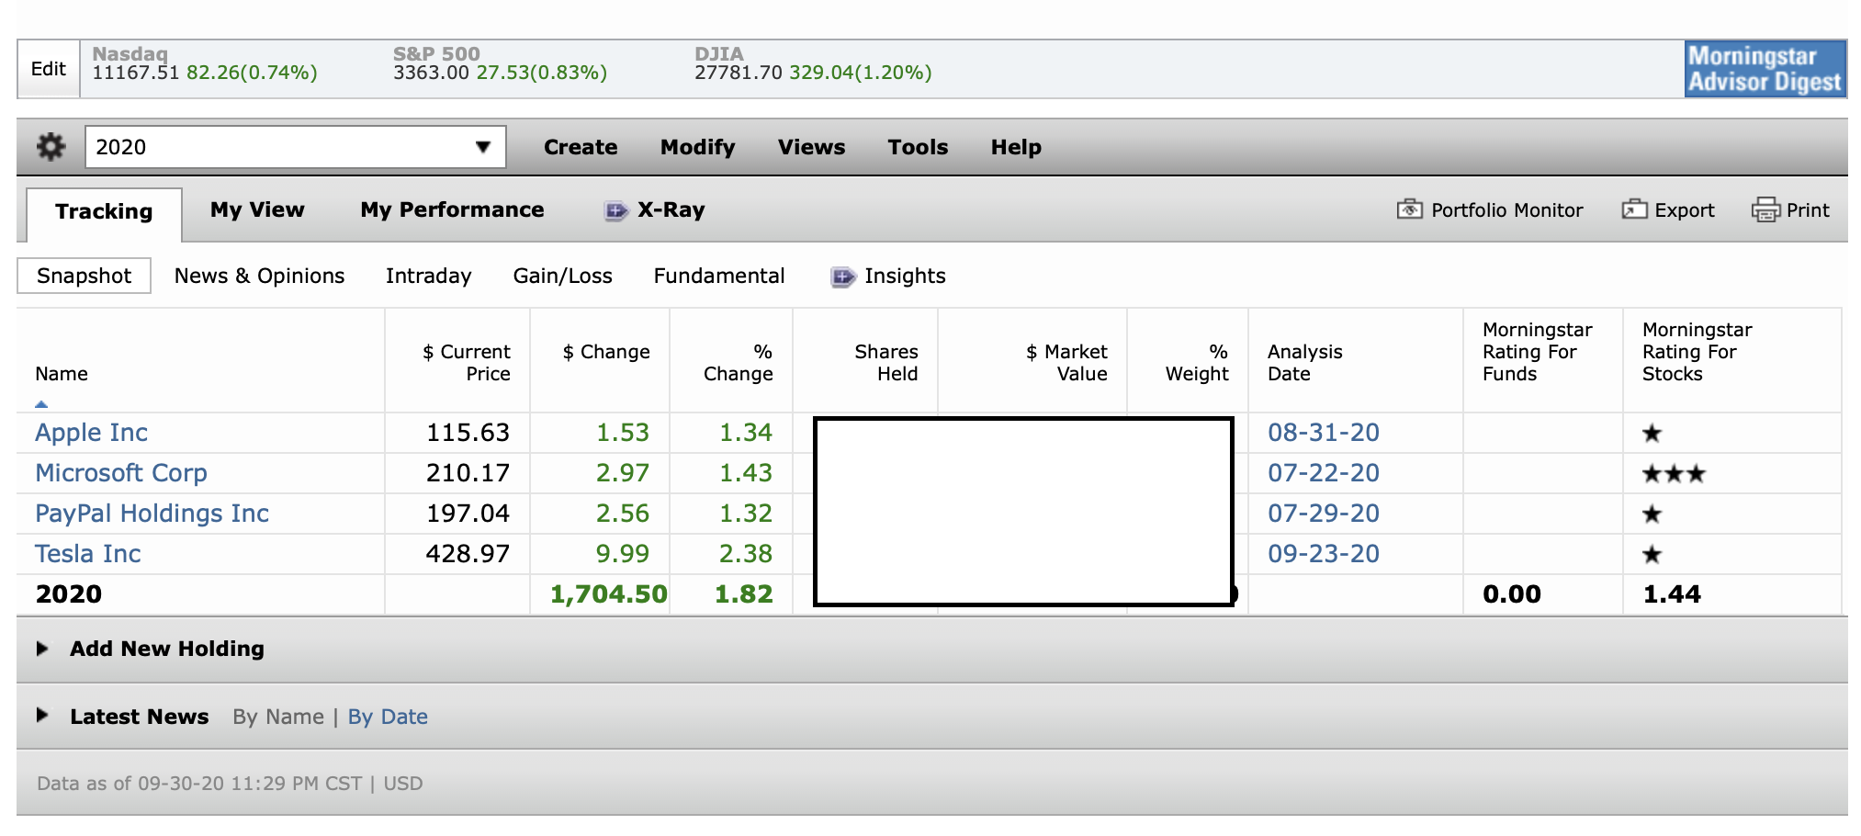Open the Microsoft Corp holding link

[x=121, y=473]
